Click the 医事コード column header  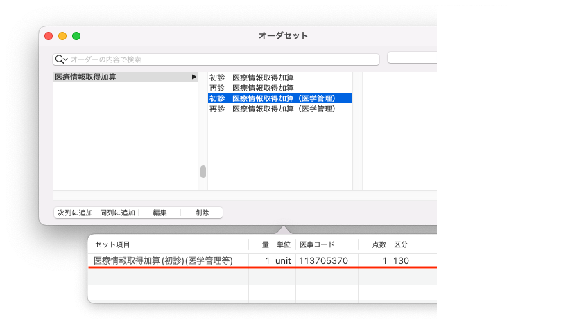(x=317, y=244)
